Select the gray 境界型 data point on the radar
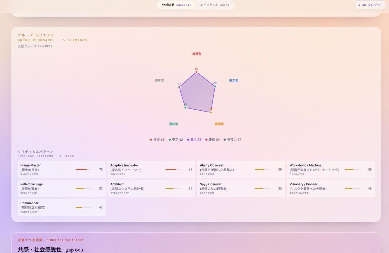 tap(179, 87)
